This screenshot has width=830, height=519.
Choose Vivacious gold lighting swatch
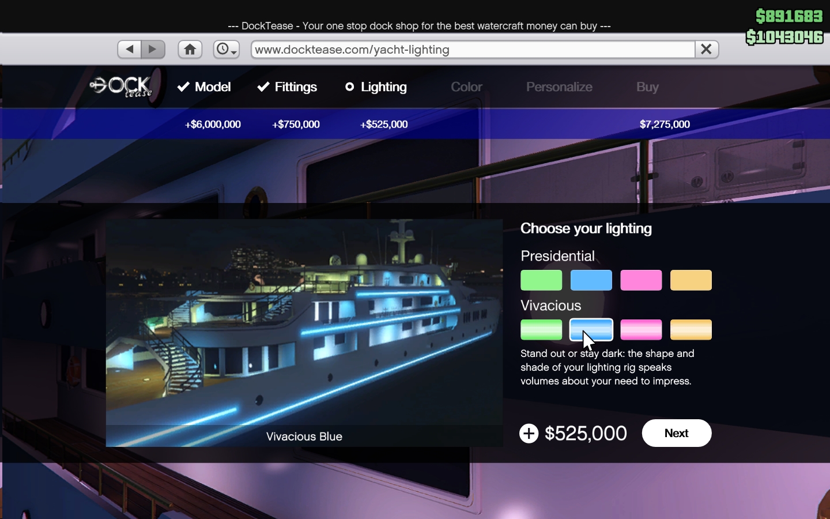(x=691, y=330)
